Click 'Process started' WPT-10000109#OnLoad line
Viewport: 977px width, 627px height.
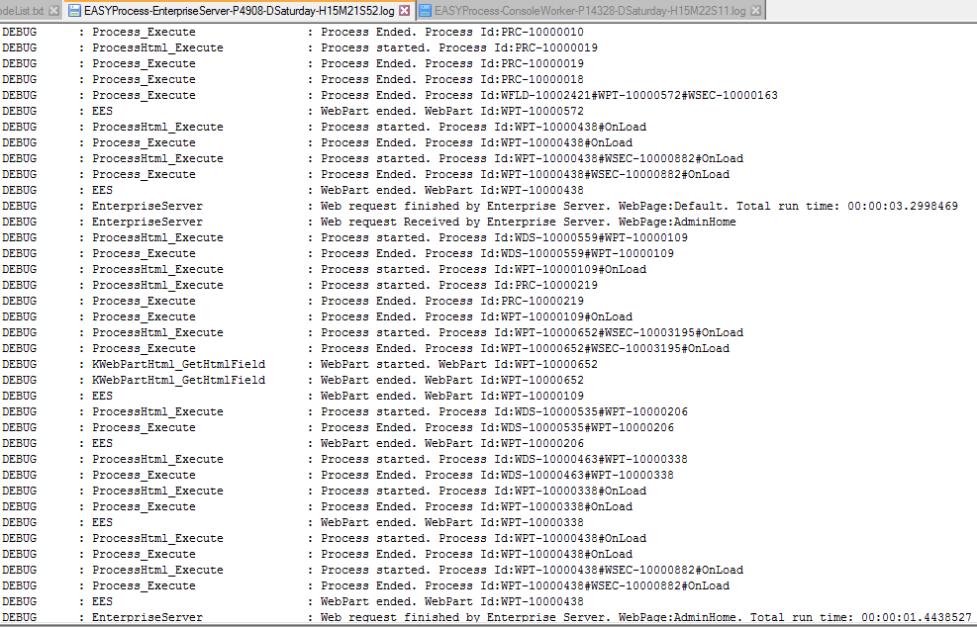click(483, 269)
